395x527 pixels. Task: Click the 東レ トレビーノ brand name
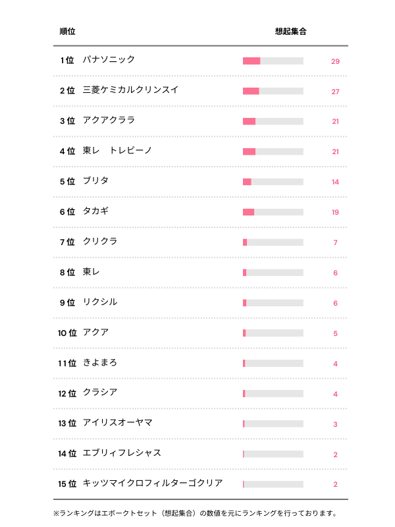117,151
